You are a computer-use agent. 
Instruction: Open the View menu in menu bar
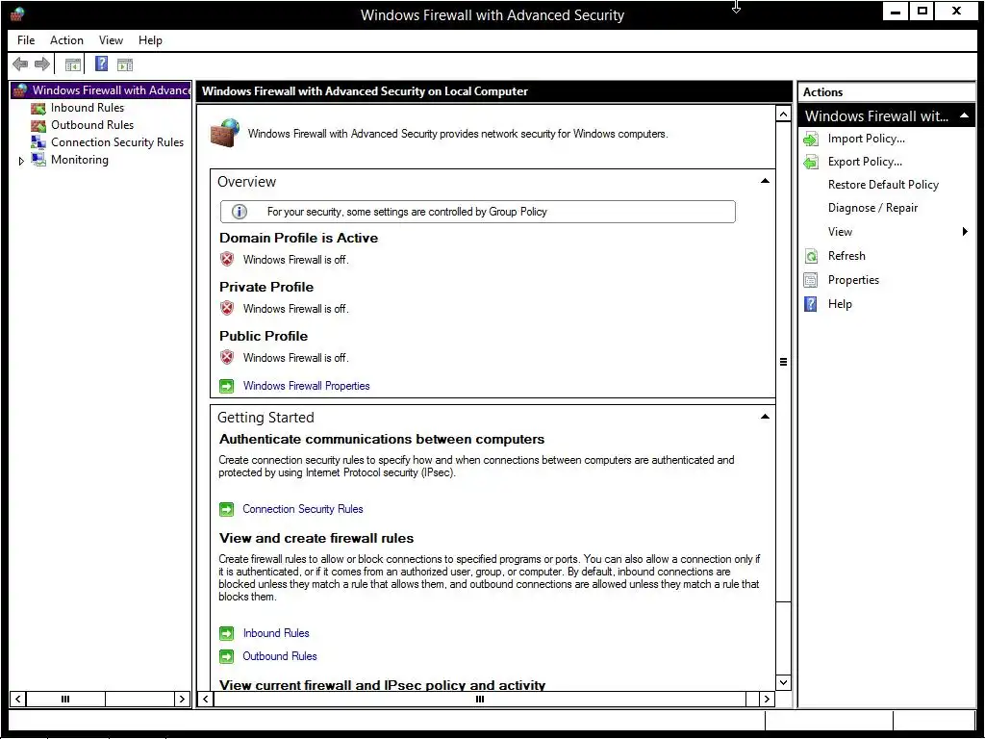pos(111,40)
